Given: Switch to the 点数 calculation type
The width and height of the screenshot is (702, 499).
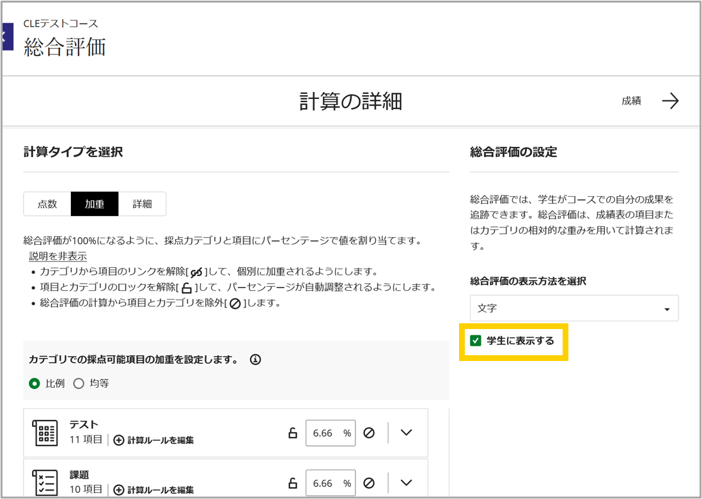Looking at the screenshot, I should (47, 204).
